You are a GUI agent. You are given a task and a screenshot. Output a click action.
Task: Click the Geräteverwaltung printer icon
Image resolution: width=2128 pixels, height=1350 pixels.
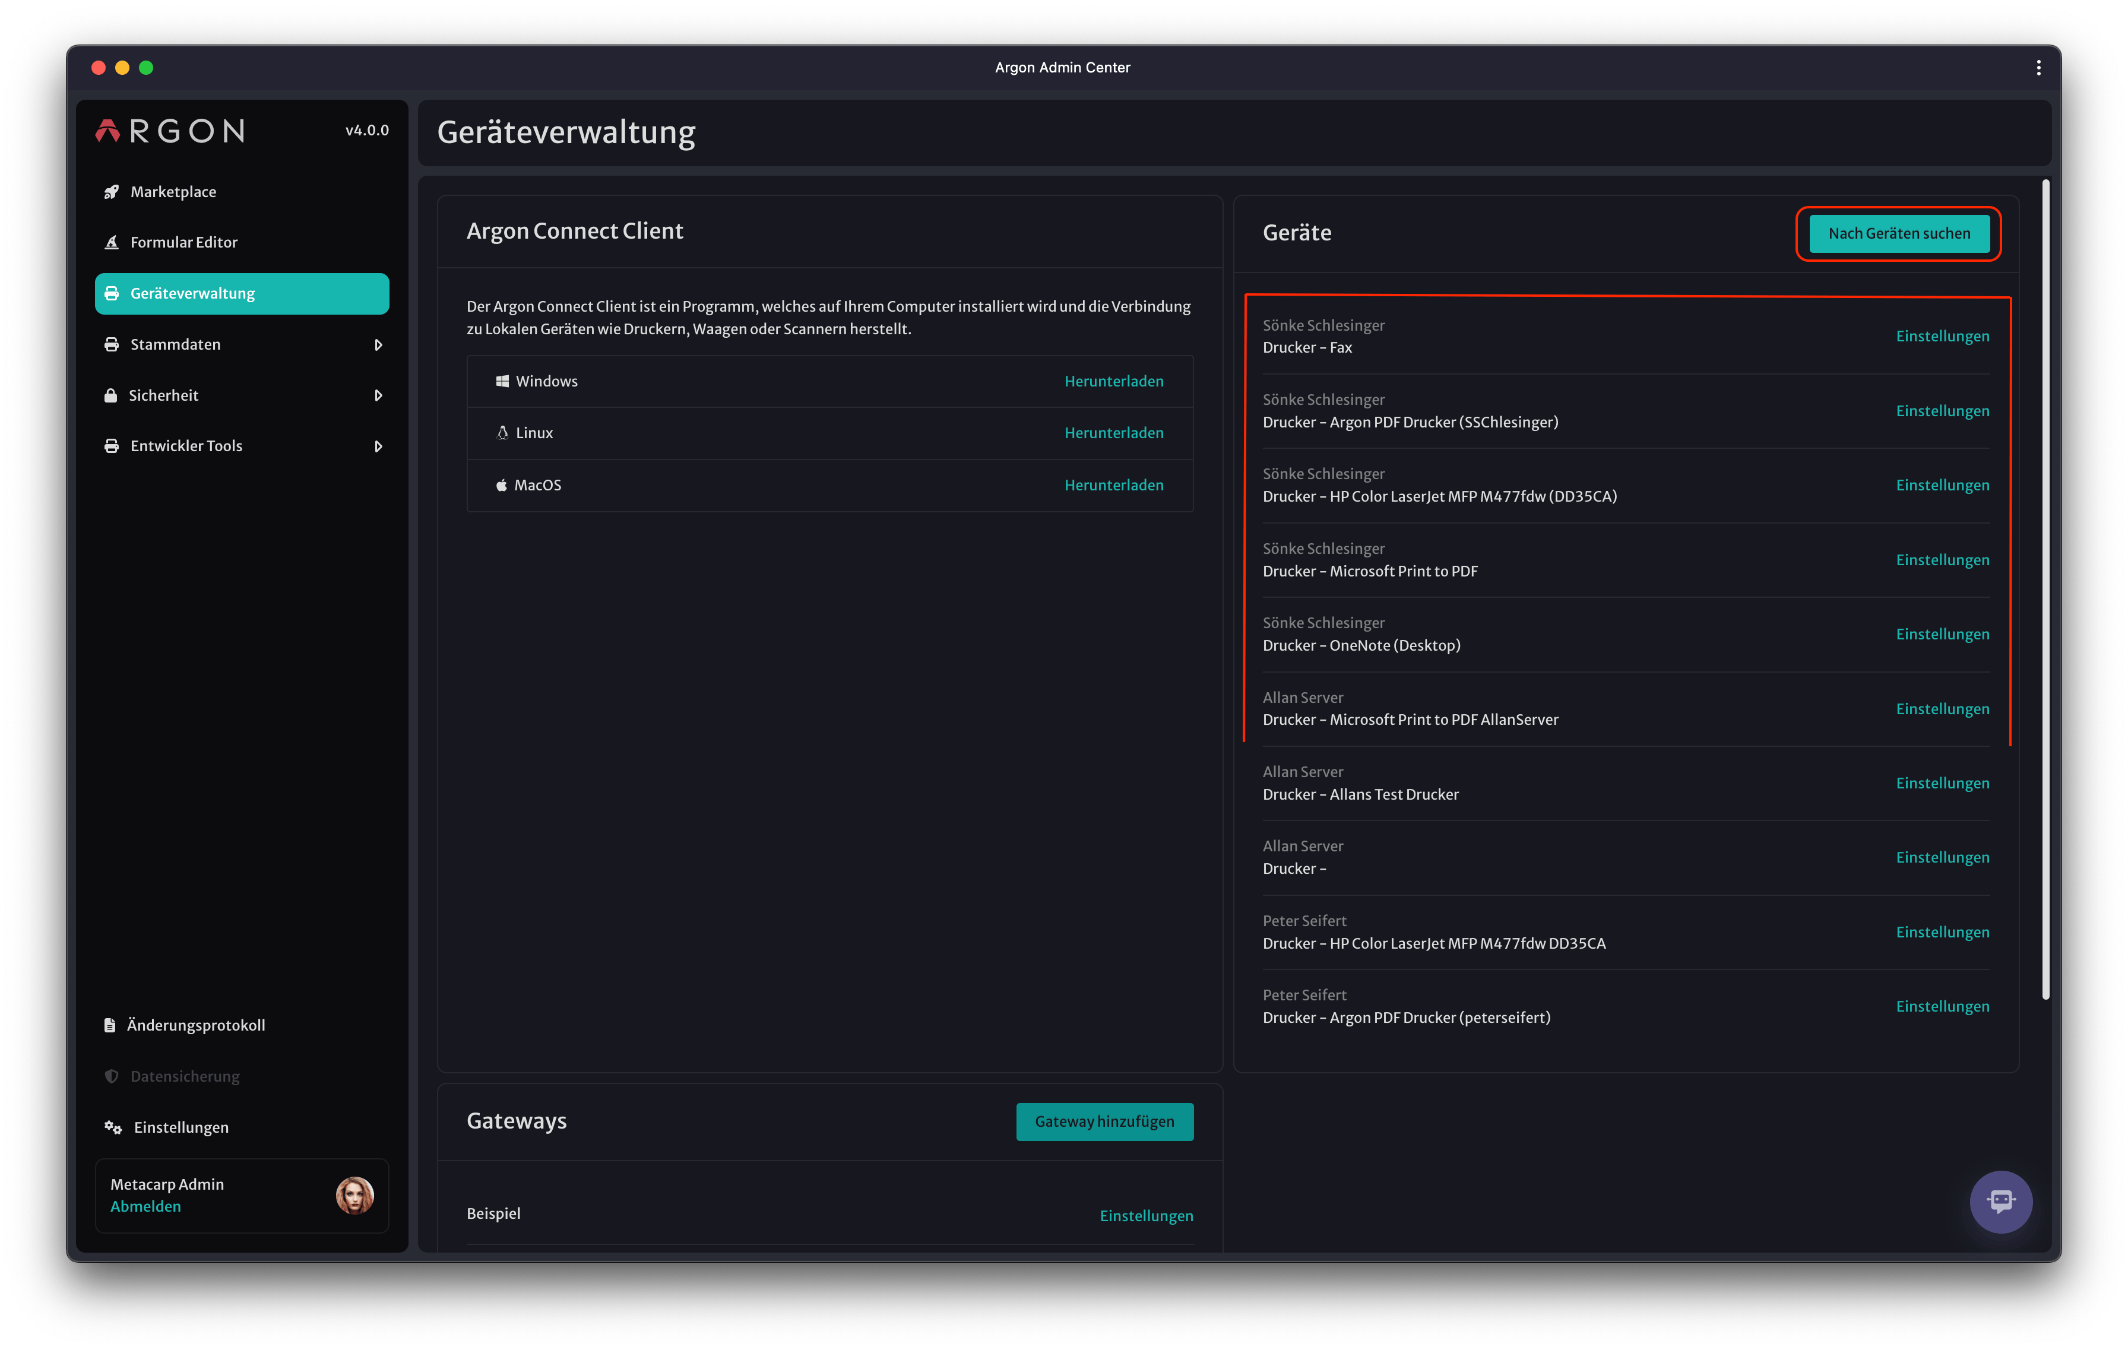(x=112, y=293)
